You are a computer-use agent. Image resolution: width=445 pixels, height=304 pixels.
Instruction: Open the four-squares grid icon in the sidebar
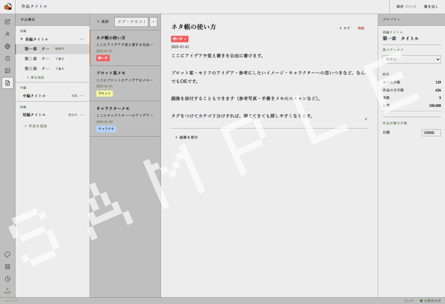point(8,267)
